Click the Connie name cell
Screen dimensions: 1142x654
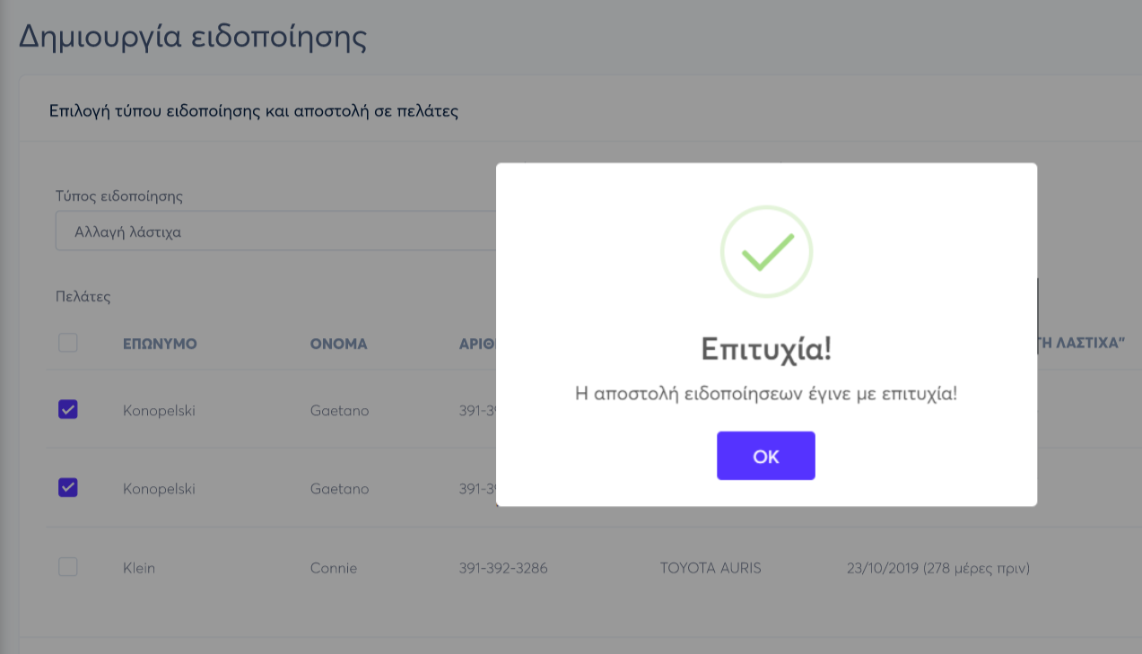[x=334, y=568]
